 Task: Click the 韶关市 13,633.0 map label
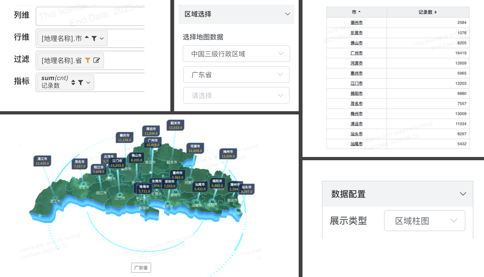point(175,125)
